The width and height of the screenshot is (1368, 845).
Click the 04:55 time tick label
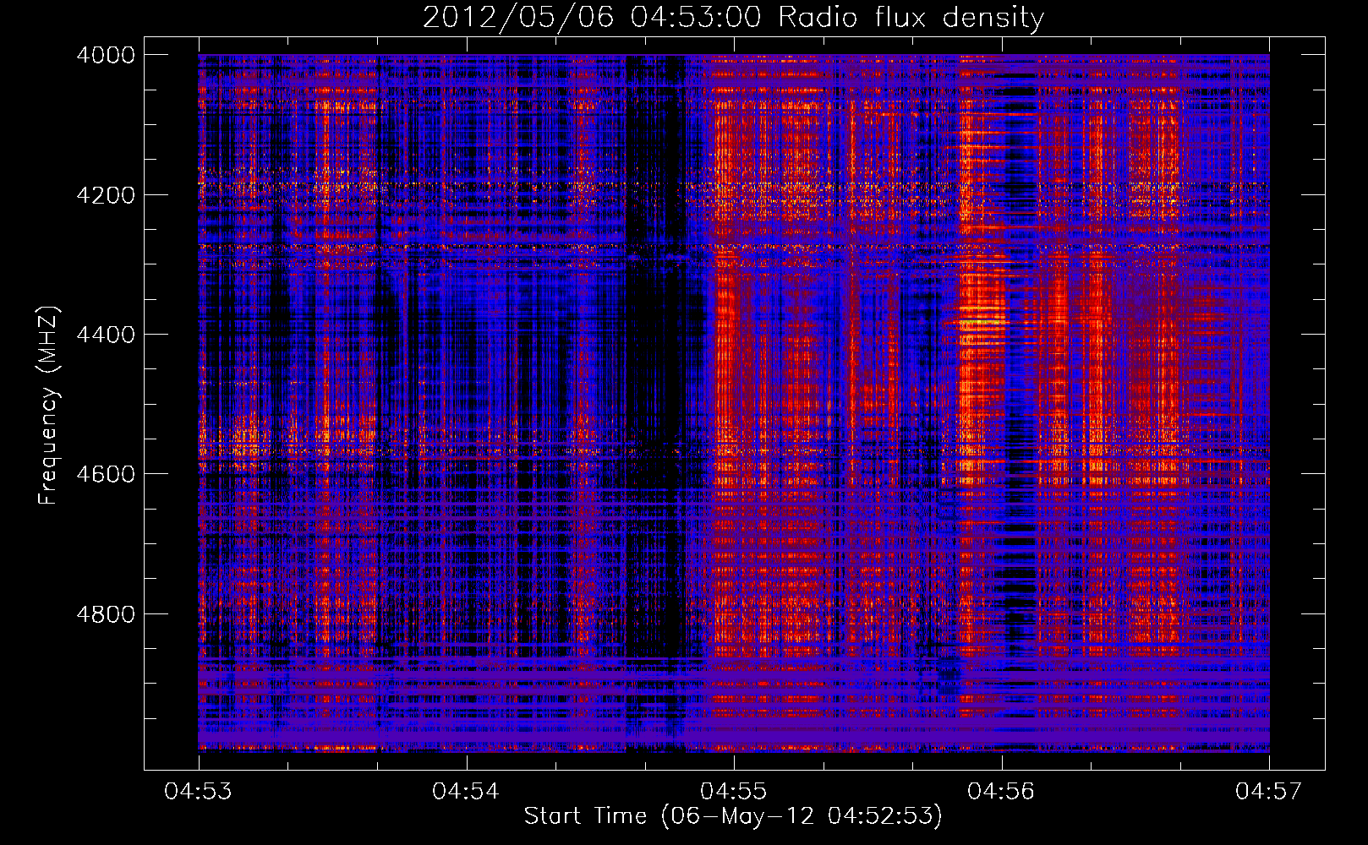pos(734,791)
